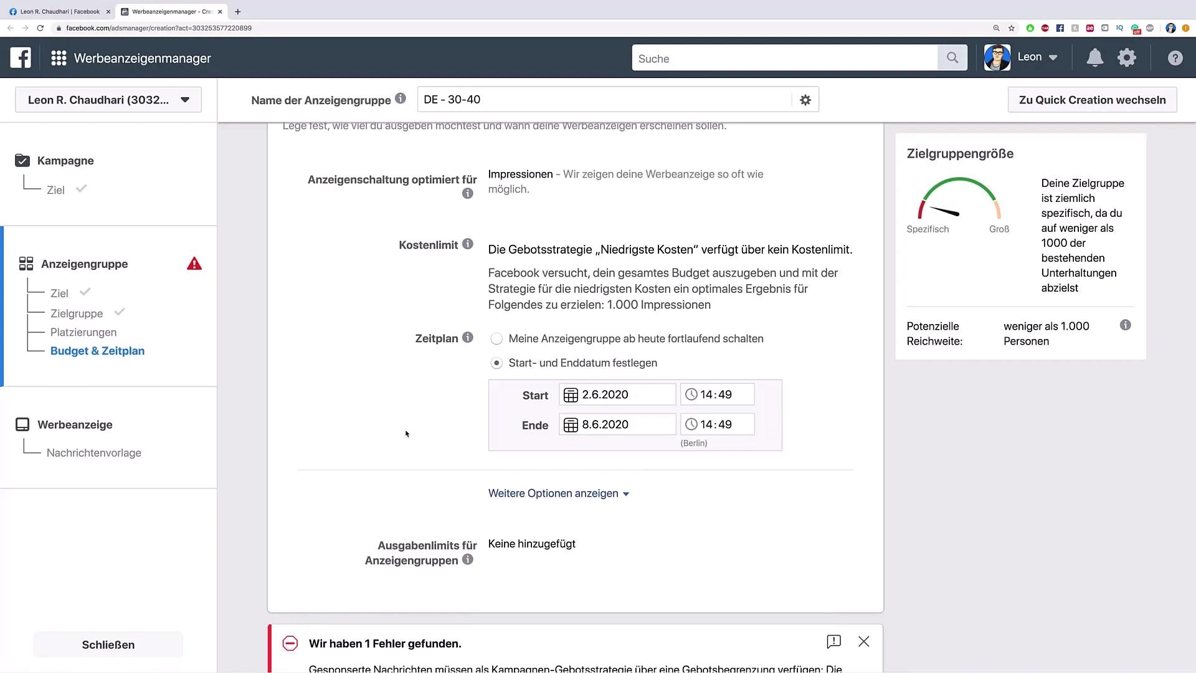This screenshot has width=1196, height=673.
Task: Click the Anzeigengruppe sidebar heading
Action: click(84, 264)
